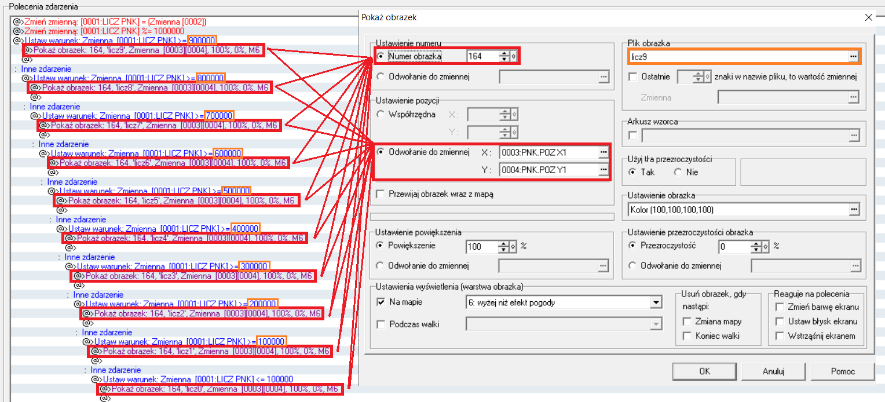Select Nie for transparency background
The width and height of the screenshot is (885, 402).
pos(678,172)
